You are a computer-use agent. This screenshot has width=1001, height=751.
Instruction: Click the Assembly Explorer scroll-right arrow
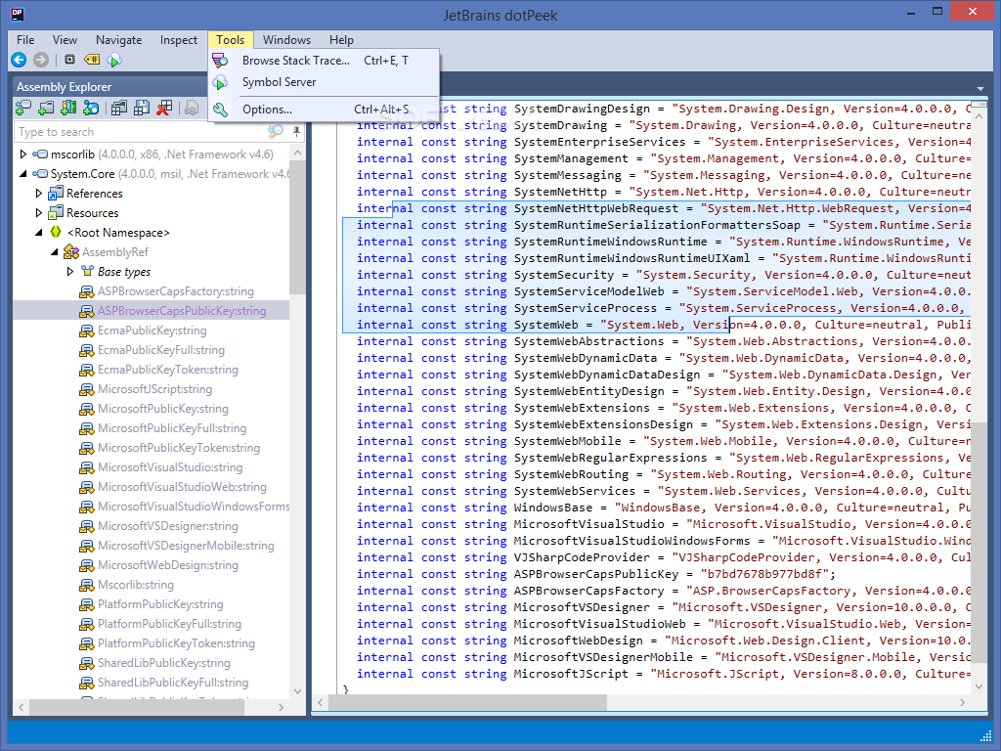(x=281, y=707)
